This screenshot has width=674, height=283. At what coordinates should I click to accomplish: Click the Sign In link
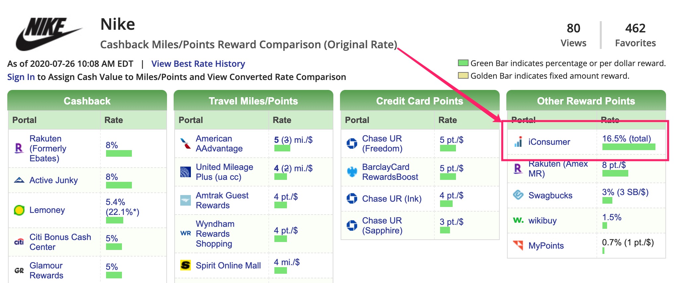(21, 77)
